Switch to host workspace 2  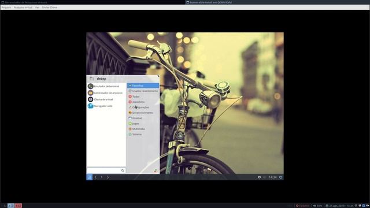tap(11, 206)
